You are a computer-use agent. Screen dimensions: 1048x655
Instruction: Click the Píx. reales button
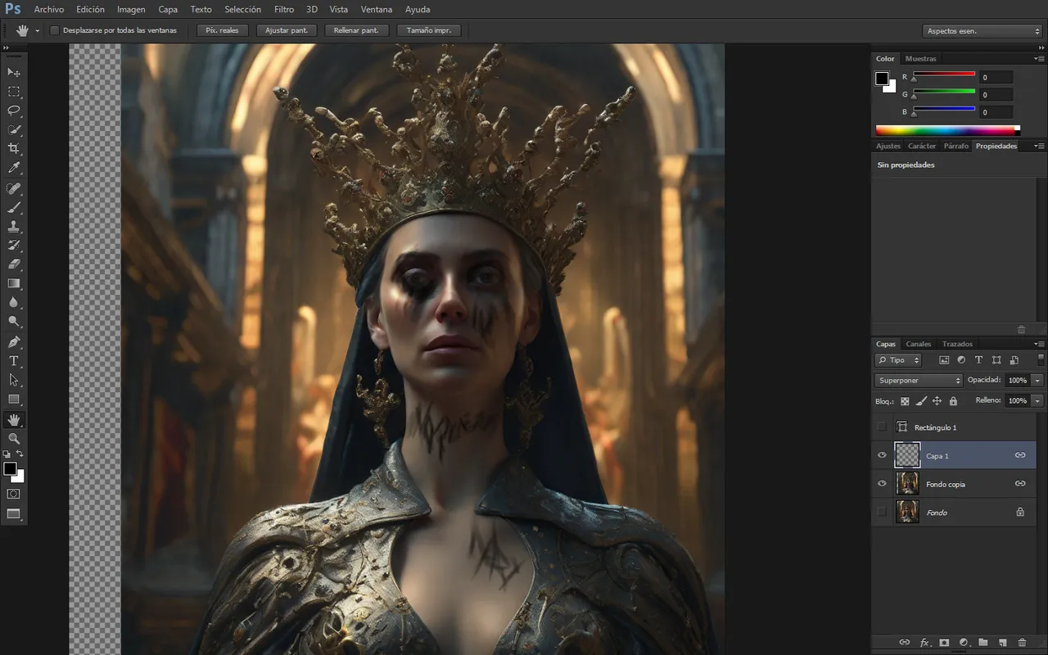pos(222,30)
